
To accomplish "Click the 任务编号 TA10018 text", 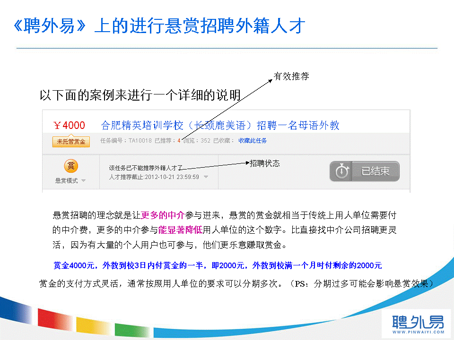I will (126, 141).
